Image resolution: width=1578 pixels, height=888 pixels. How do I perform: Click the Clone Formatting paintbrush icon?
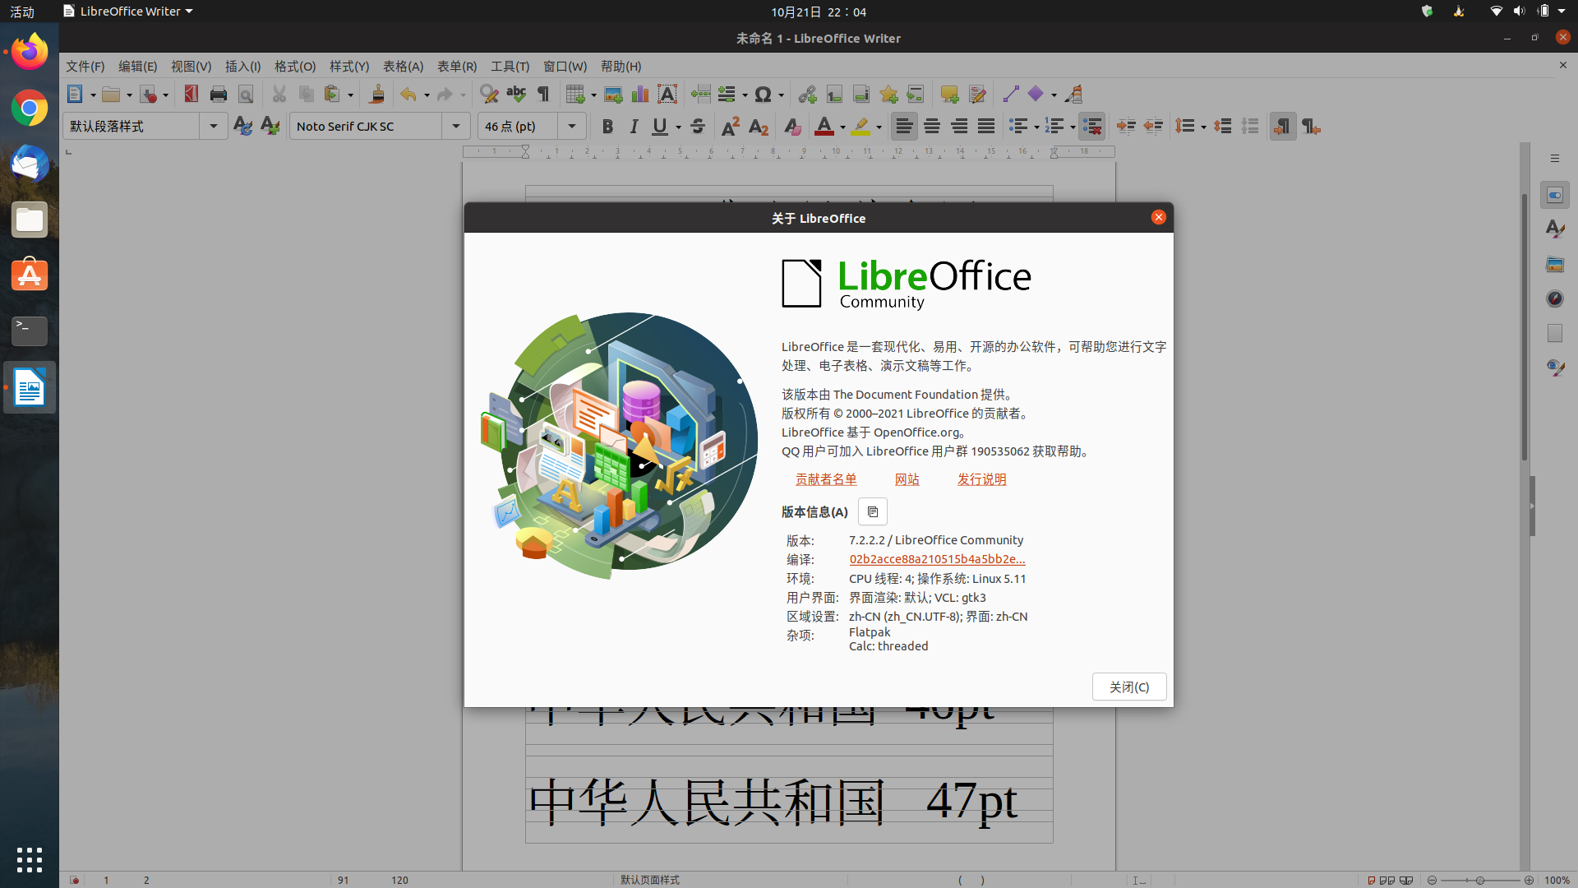click(x=376, y=95)
